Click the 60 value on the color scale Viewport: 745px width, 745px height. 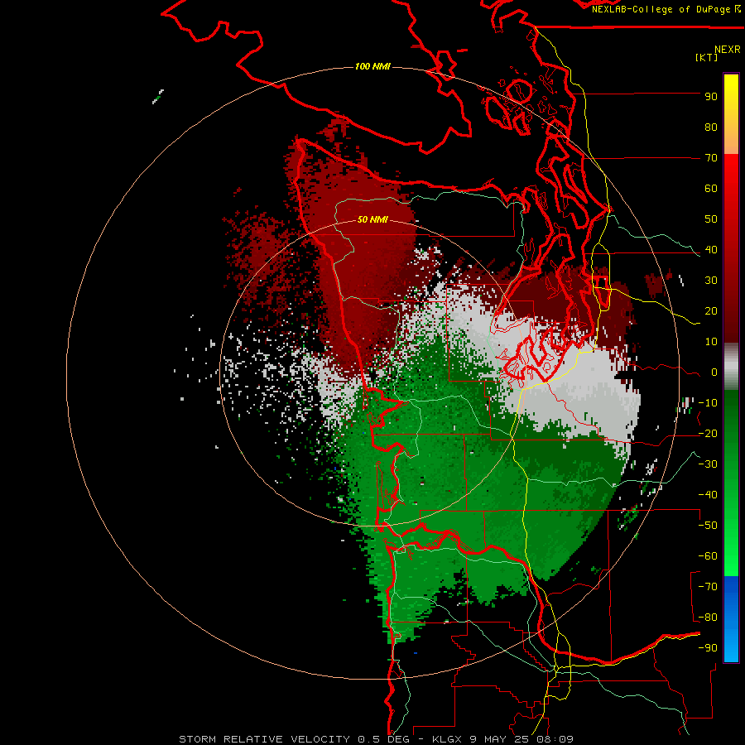pyautogui.click(x=711, y=189)
